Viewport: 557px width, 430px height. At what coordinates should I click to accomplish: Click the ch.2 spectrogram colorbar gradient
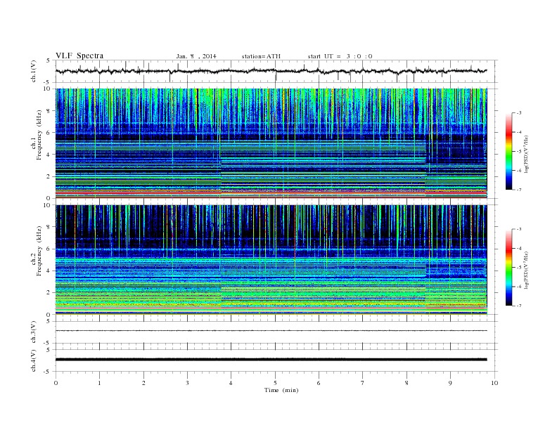click(x=509, y=267)
